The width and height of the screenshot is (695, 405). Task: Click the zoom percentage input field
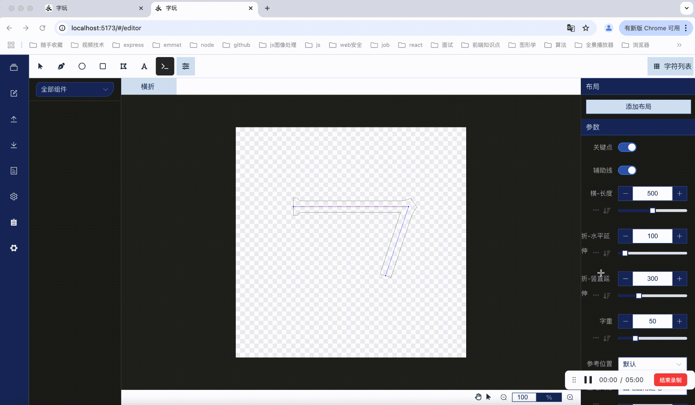click(x=524, y=397)
